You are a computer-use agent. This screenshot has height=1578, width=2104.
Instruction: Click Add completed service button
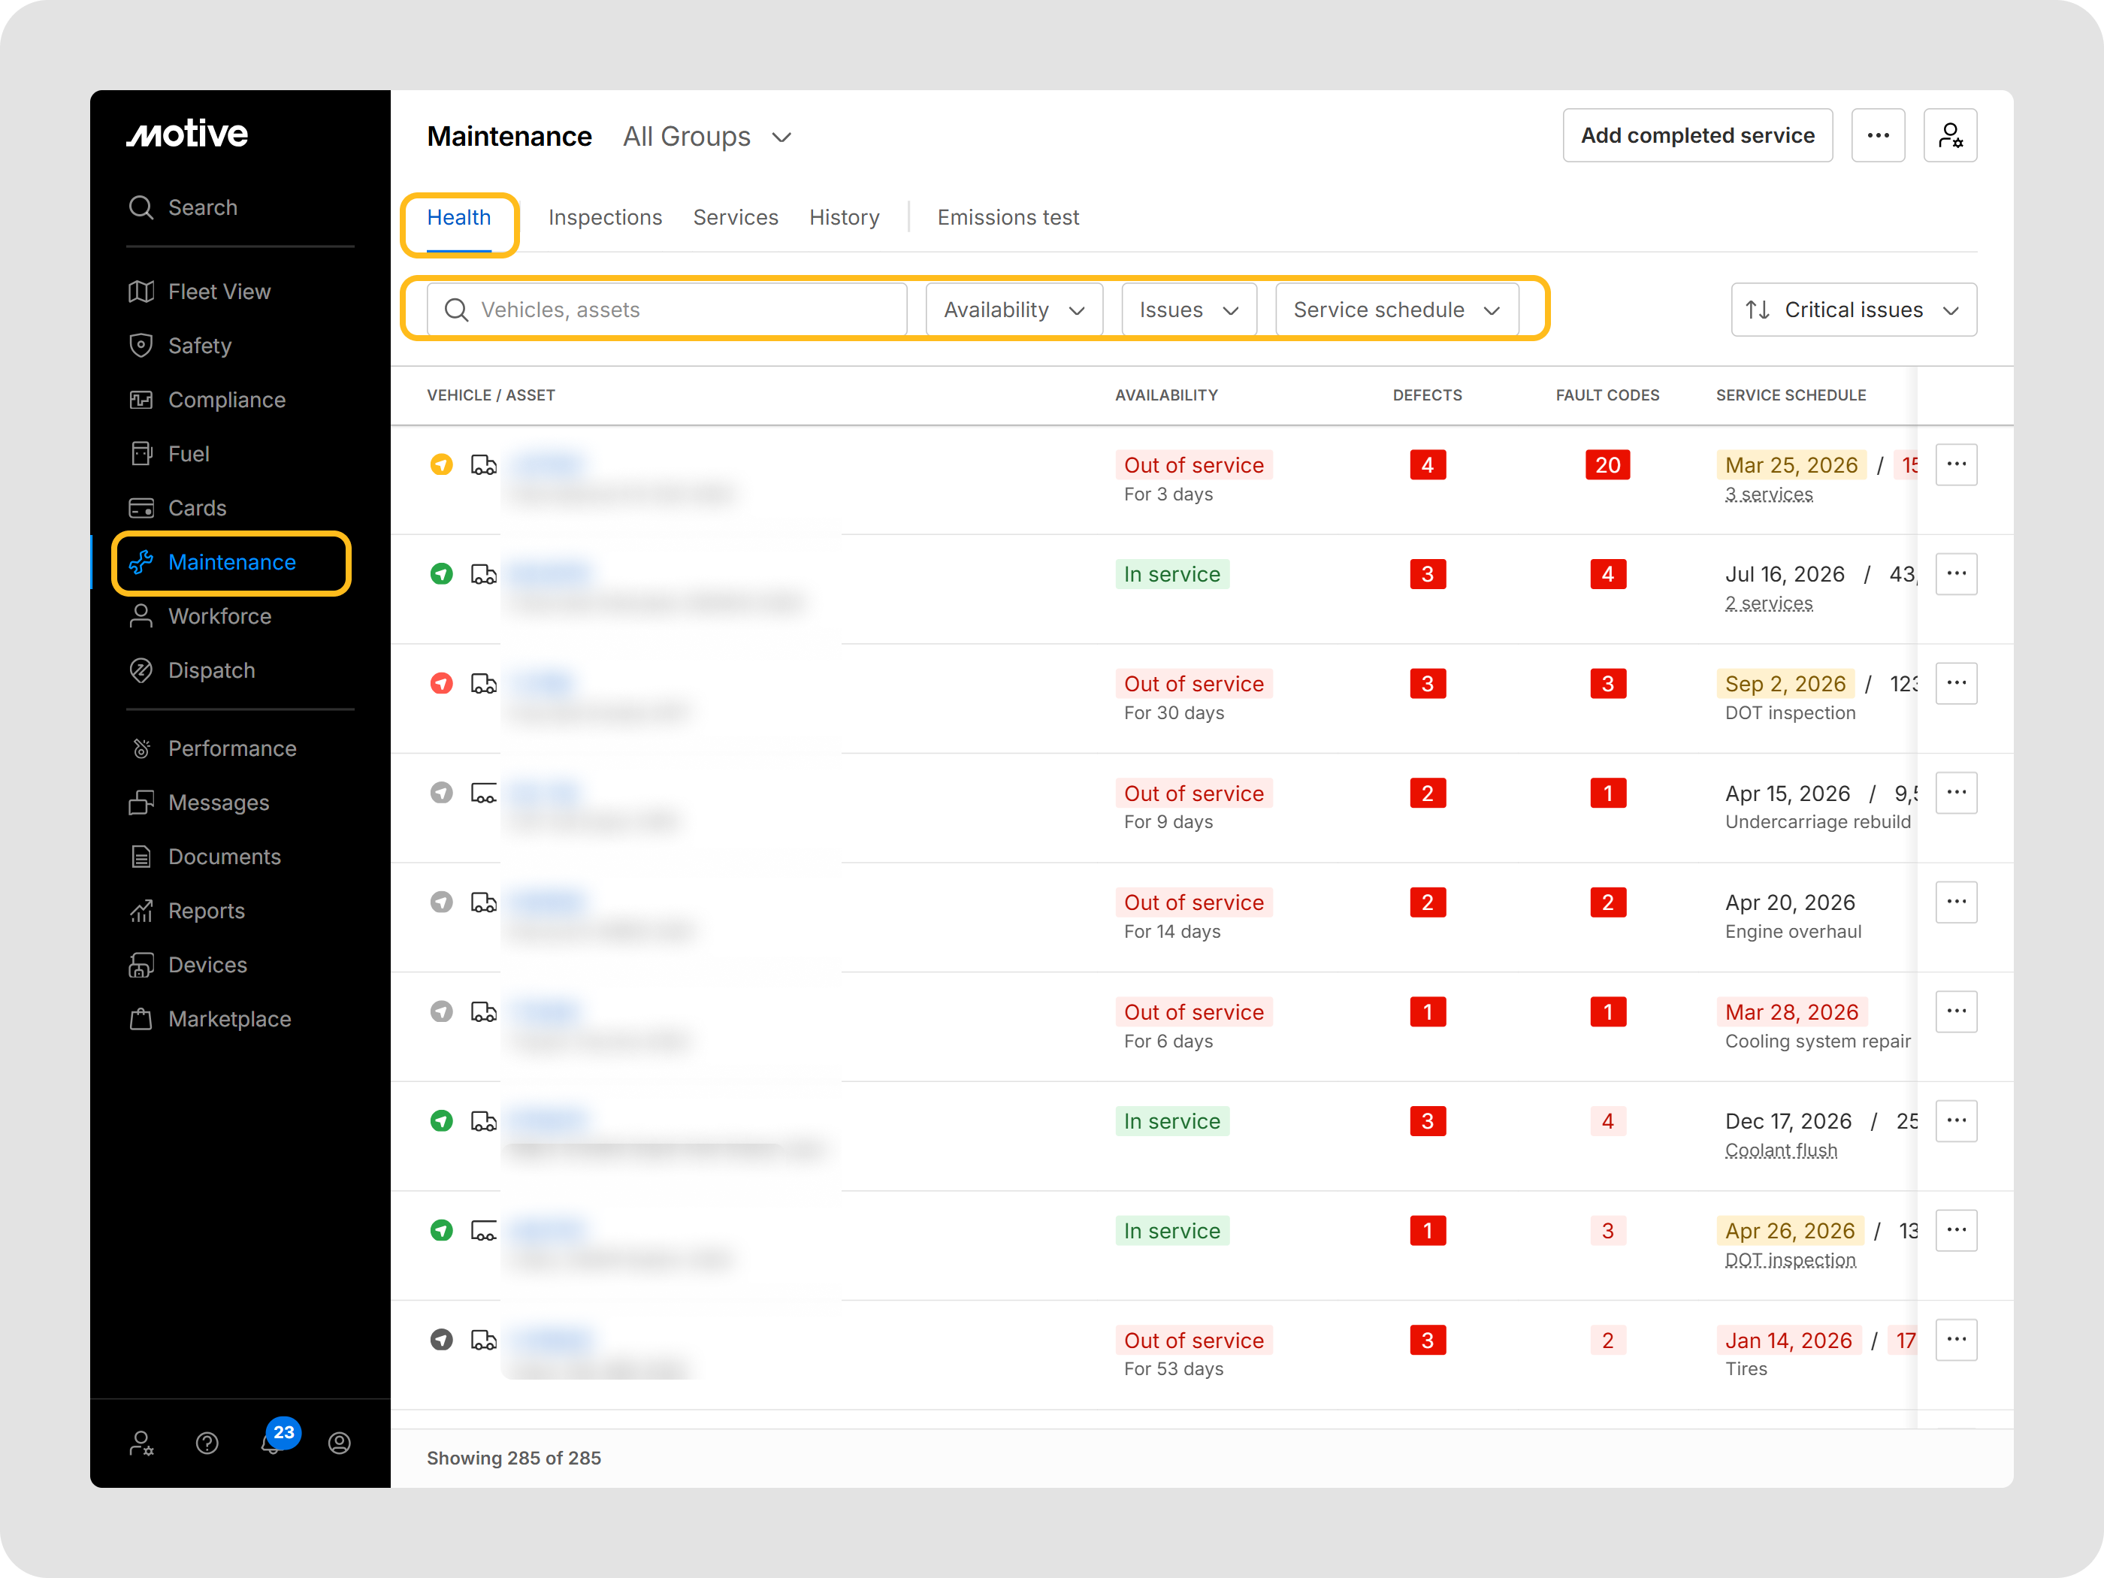pos(1697,136)
